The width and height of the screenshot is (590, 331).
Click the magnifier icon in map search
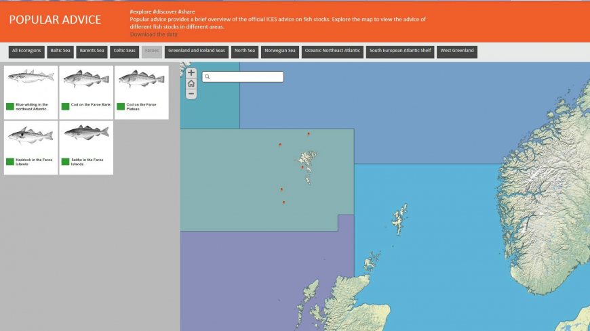(208, 77)
